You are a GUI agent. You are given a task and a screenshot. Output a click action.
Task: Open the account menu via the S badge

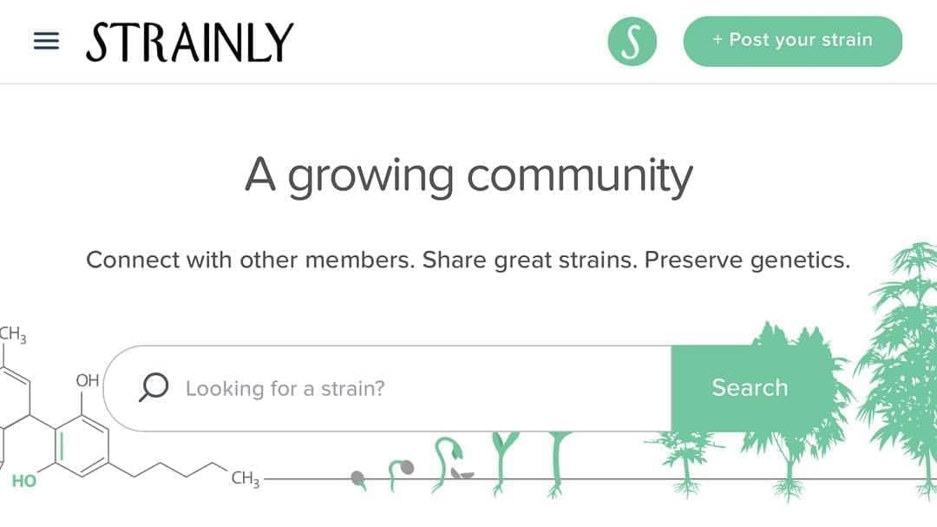pyautogui.click(x=633, y=40)
